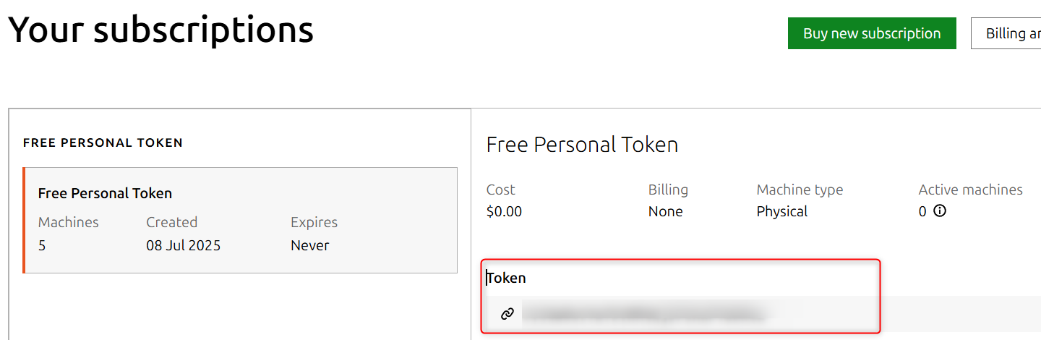Image resolution: width=1041 pixels, height=340 pixels.
Task: Click the created date 08 Jul 2025
Action: tap(184, 245)
